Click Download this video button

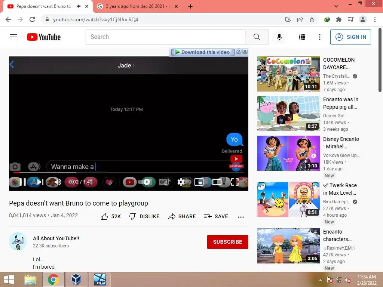(x=202, y=52)
